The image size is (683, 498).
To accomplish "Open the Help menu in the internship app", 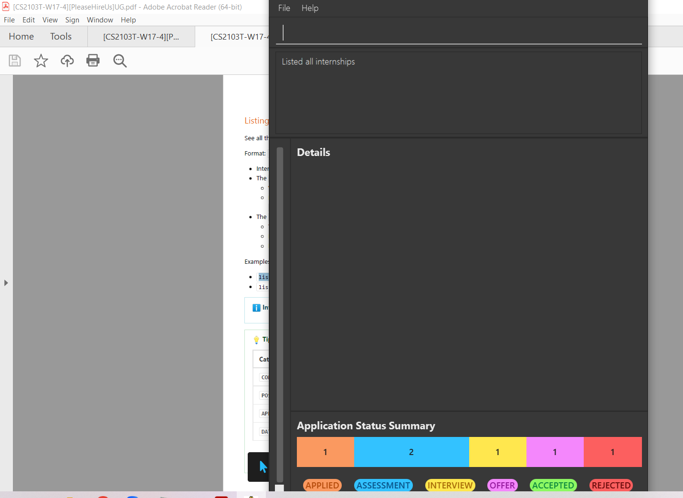I will tap(310, 8).
